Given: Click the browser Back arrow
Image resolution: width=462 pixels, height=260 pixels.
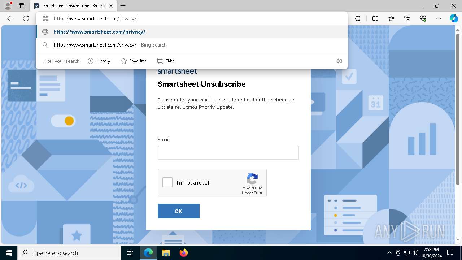Looking at the screenshot, I should 10,18.
